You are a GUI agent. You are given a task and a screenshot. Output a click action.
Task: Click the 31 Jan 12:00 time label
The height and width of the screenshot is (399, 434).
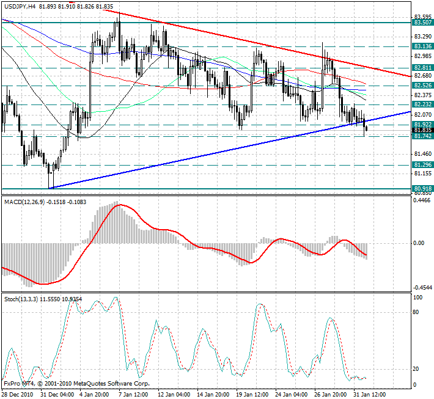pyautogui.click(x=370, y=394)
